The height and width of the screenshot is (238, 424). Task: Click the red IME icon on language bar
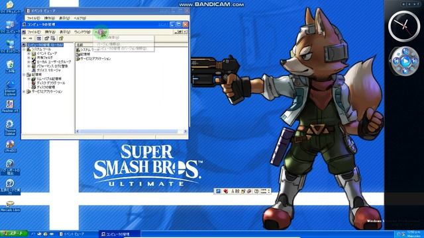tap(225, 191)
